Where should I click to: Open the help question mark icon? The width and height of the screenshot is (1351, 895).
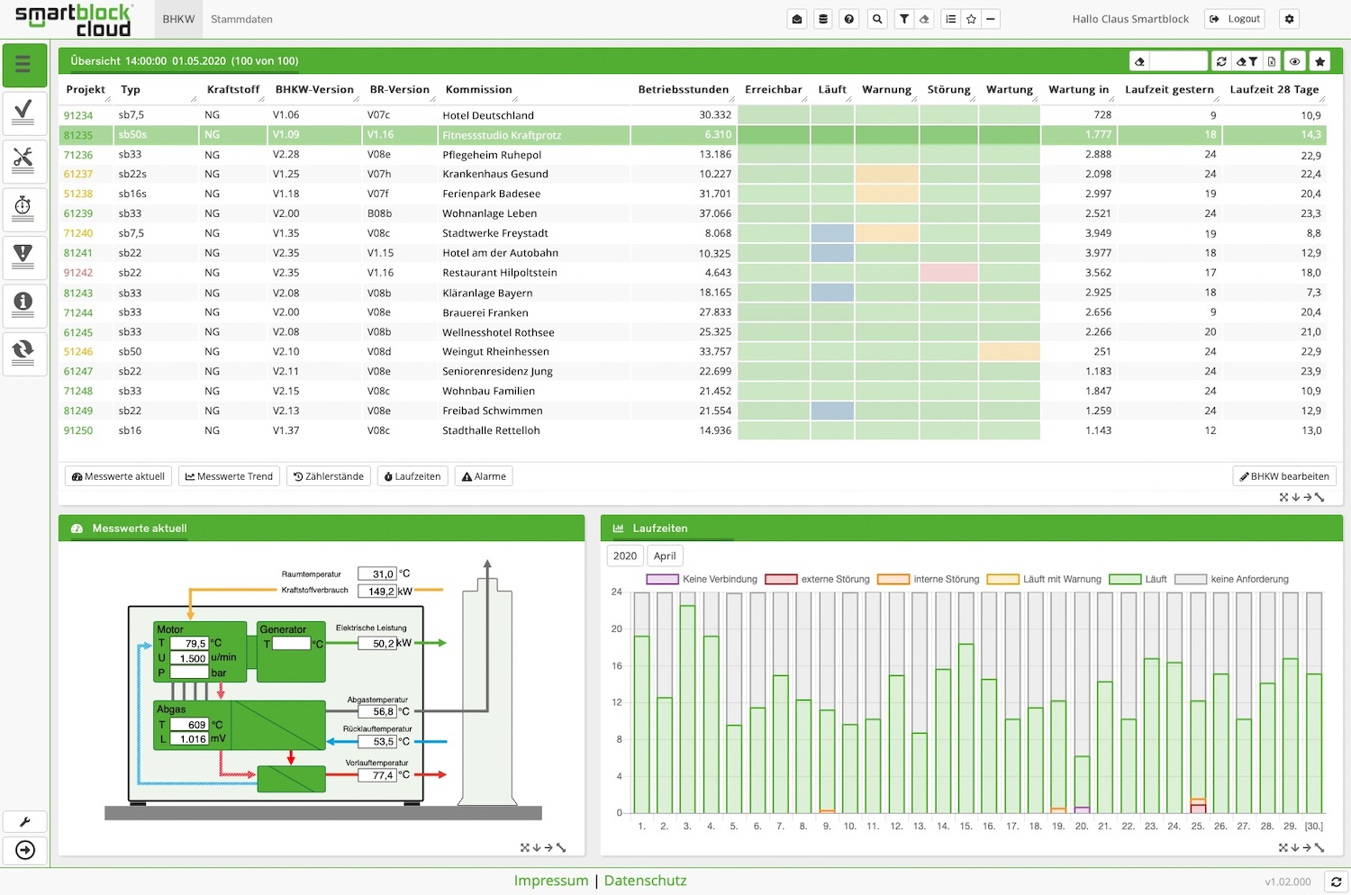[x=849, y=19]
